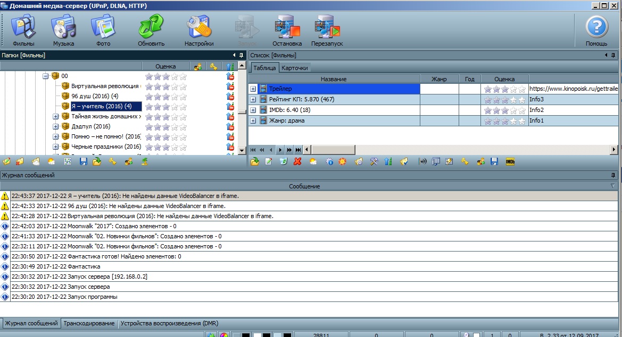Click the IMDb icon in list toolbar
The width and height of the screenshot is (622, 337).
tap(510, 161)
